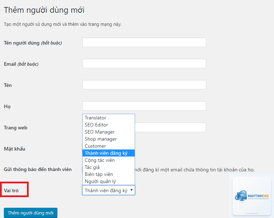Click Gửi thông báo đến thành viên label
The image size is (274, 218).
[x=38, y=170]
